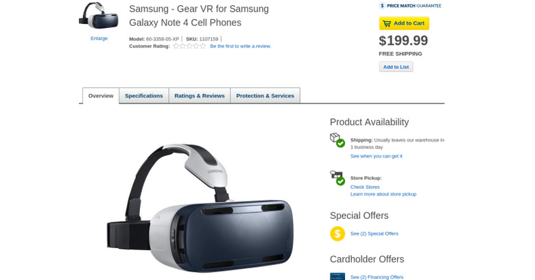The width and height of the screenshot is (535, 280).
Task: Open See when you can get it link
Action: (377, 156)
